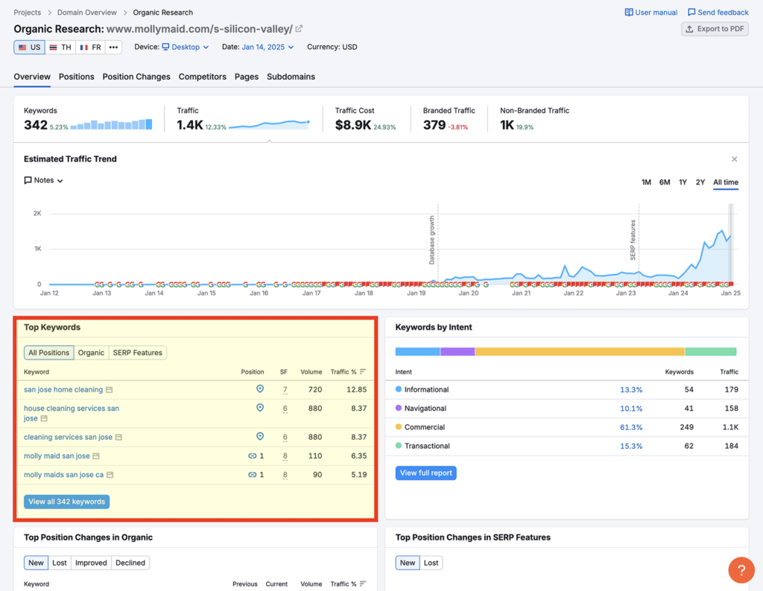Image resolution: width=763 pixels, height=591 pixels.
Task: Click local pack pin icon for cleaning services san jose
Action: 260,436
